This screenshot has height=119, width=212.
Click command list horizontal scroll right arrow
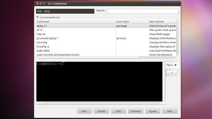[175, 58]
